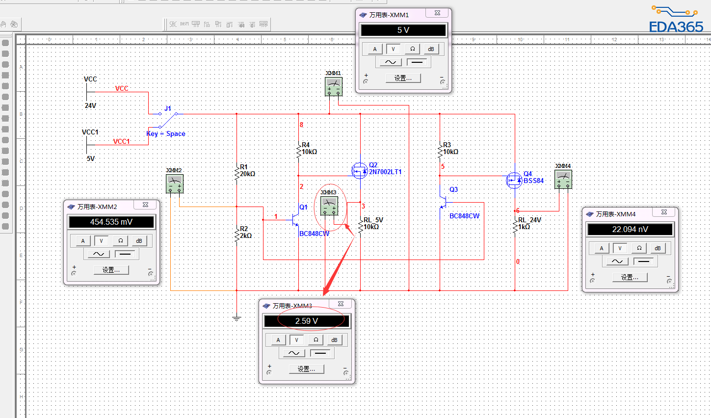The image size is (711, 418).
Task: Select DC straight-line mode on XMM1
Action: (x=417, y=62)
